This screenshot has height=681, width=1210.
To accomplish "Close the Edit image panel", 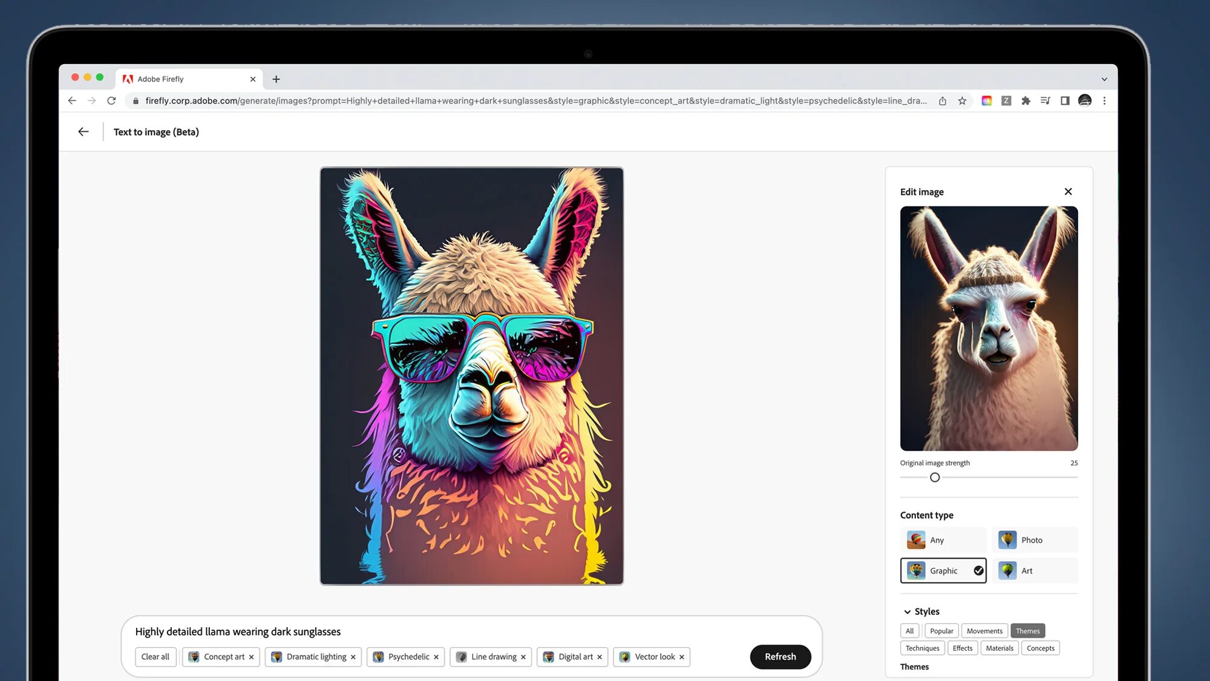I will [1068, 192].
